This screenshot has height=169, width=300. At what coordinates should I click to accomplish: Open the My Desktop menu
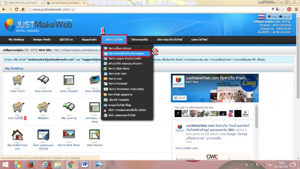coord(16,39)
